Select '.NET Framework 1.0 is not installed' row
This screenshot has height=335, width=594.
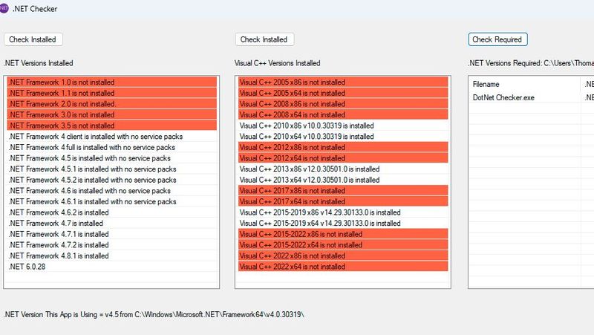point(112,82)
